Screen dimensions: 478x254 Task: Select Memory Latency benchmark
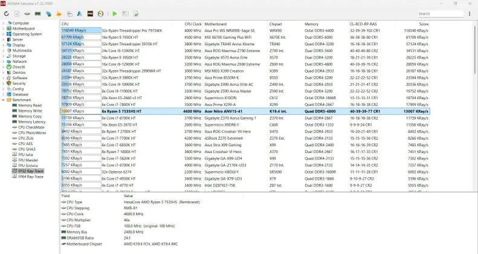[31, 122]
